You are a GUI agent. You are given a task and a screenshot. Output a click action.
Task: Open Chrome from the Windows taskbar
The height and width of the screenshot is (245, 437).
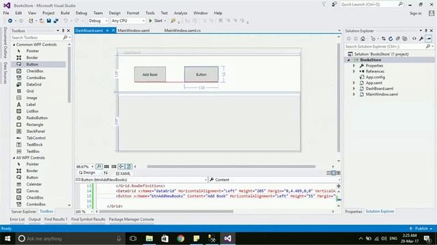[x=180, y=238]
